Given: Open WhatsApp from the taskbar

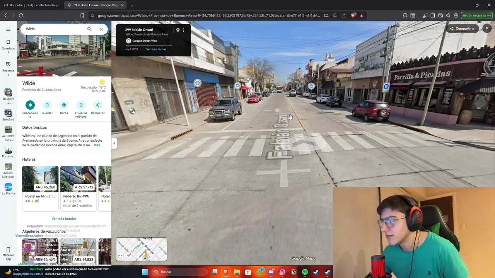Looking at the screenshot, I should pos(260,272).
